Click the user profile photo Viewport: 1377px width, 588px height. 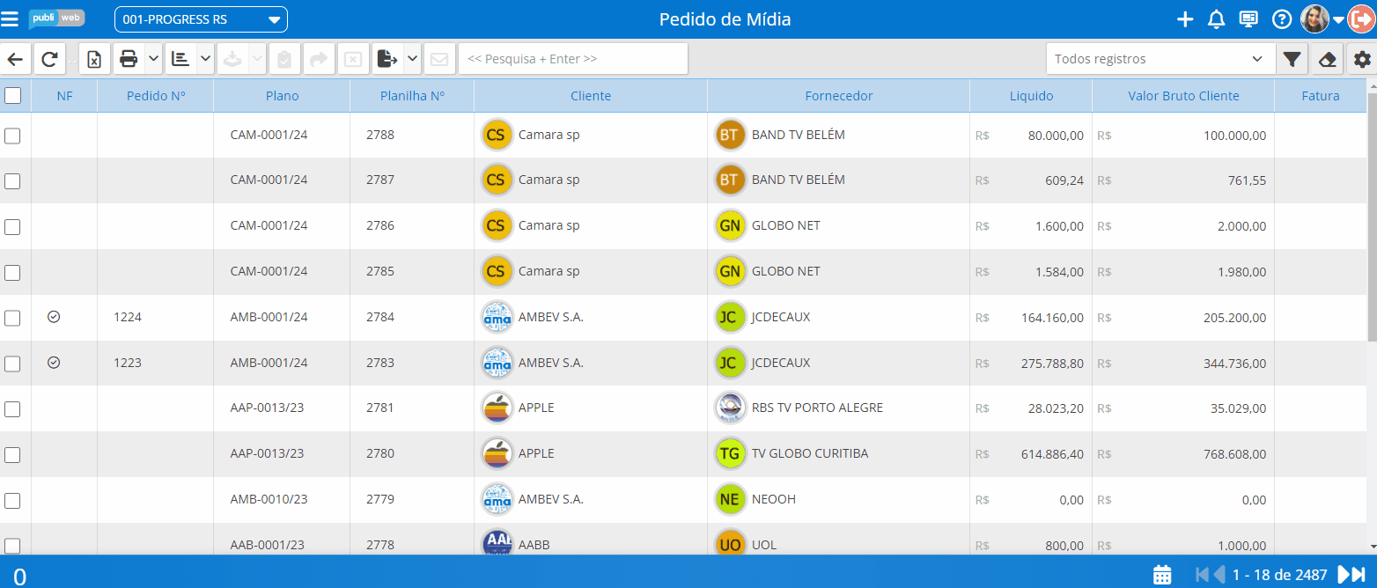(x=1314, y=19)
